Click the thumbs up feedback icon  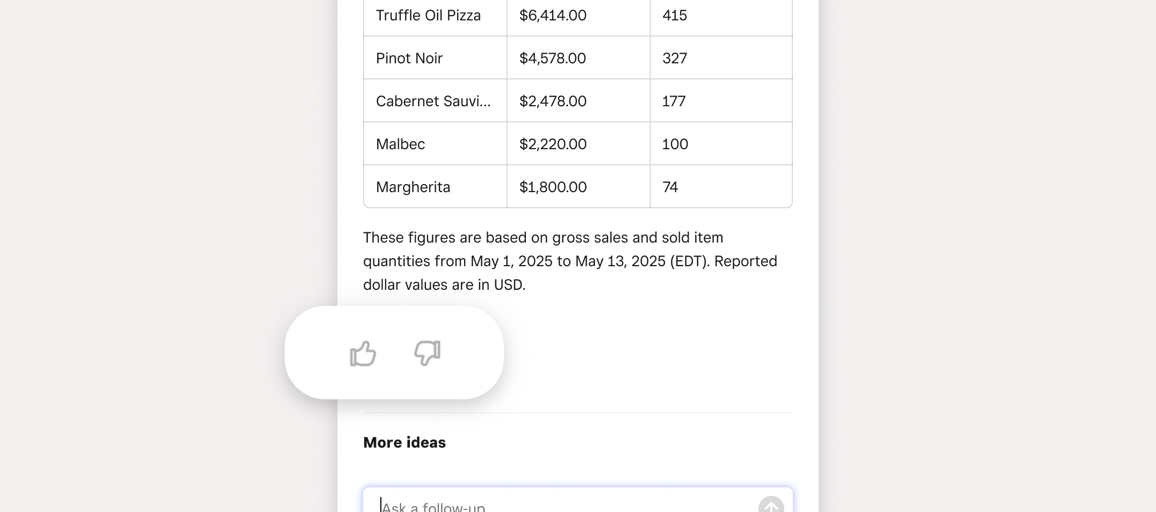(363, 354)
